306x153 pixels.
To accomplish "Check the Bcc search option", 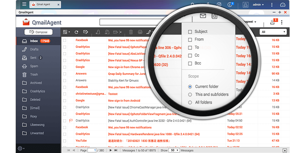I will (190, 64).
